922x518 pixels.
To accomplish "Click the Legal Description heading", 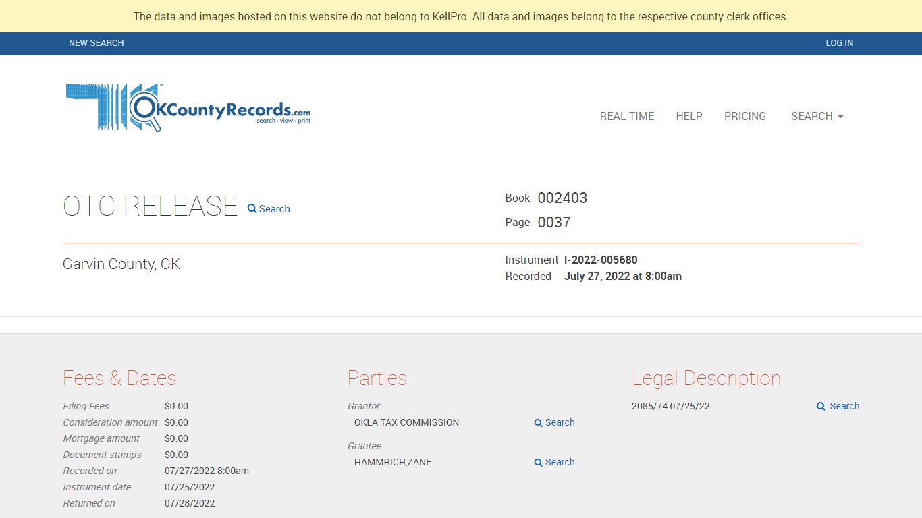I will tap(707, 378).
